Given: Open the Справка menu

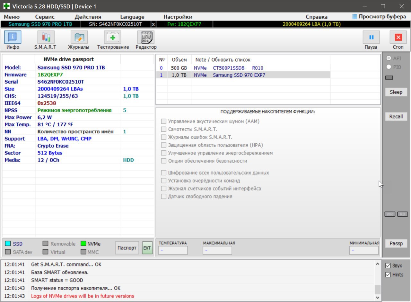Looking at the screenshot, I should click(x=316, y=17).
